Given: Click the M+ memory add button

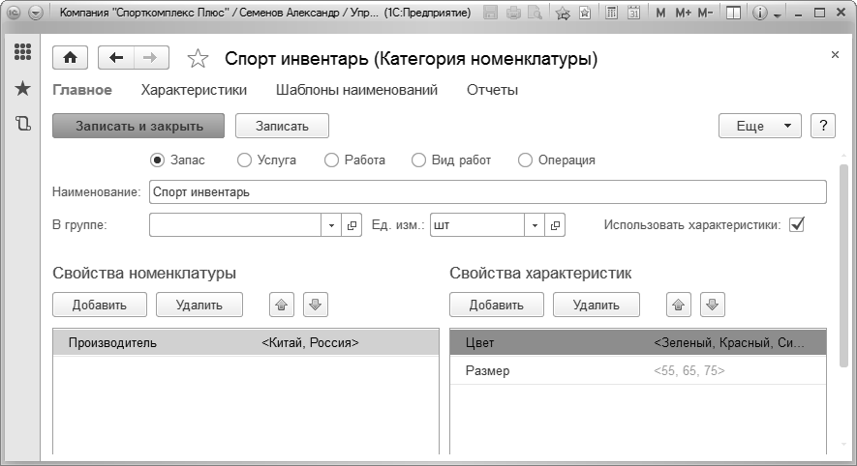Looking at the screenshot, I should pyautogui.click(x=682, y=13).
